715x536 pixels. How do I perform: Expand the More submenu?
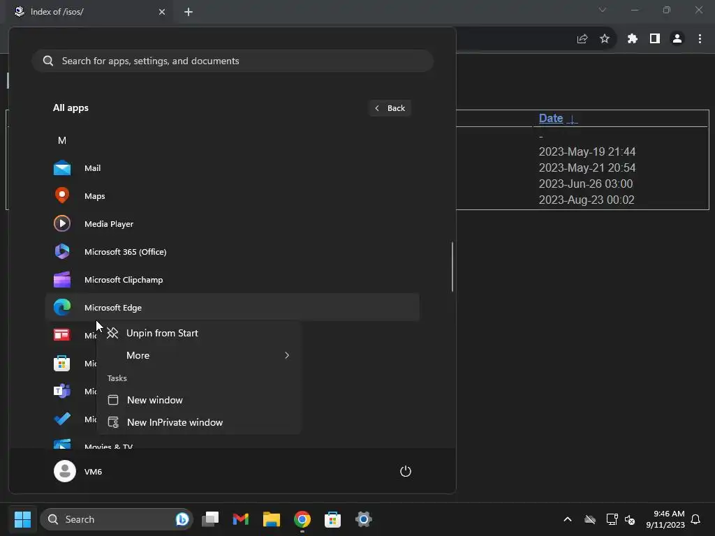[x=199, y=355]
